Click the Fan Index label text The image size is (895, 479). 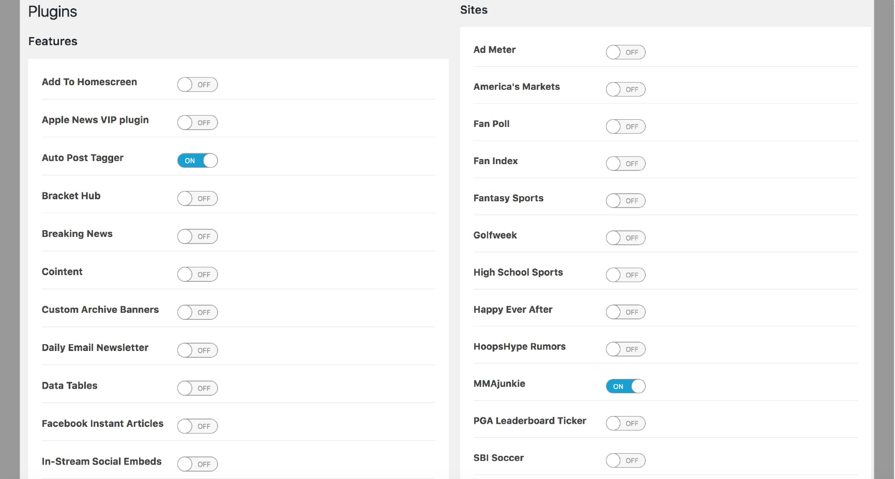496,161
